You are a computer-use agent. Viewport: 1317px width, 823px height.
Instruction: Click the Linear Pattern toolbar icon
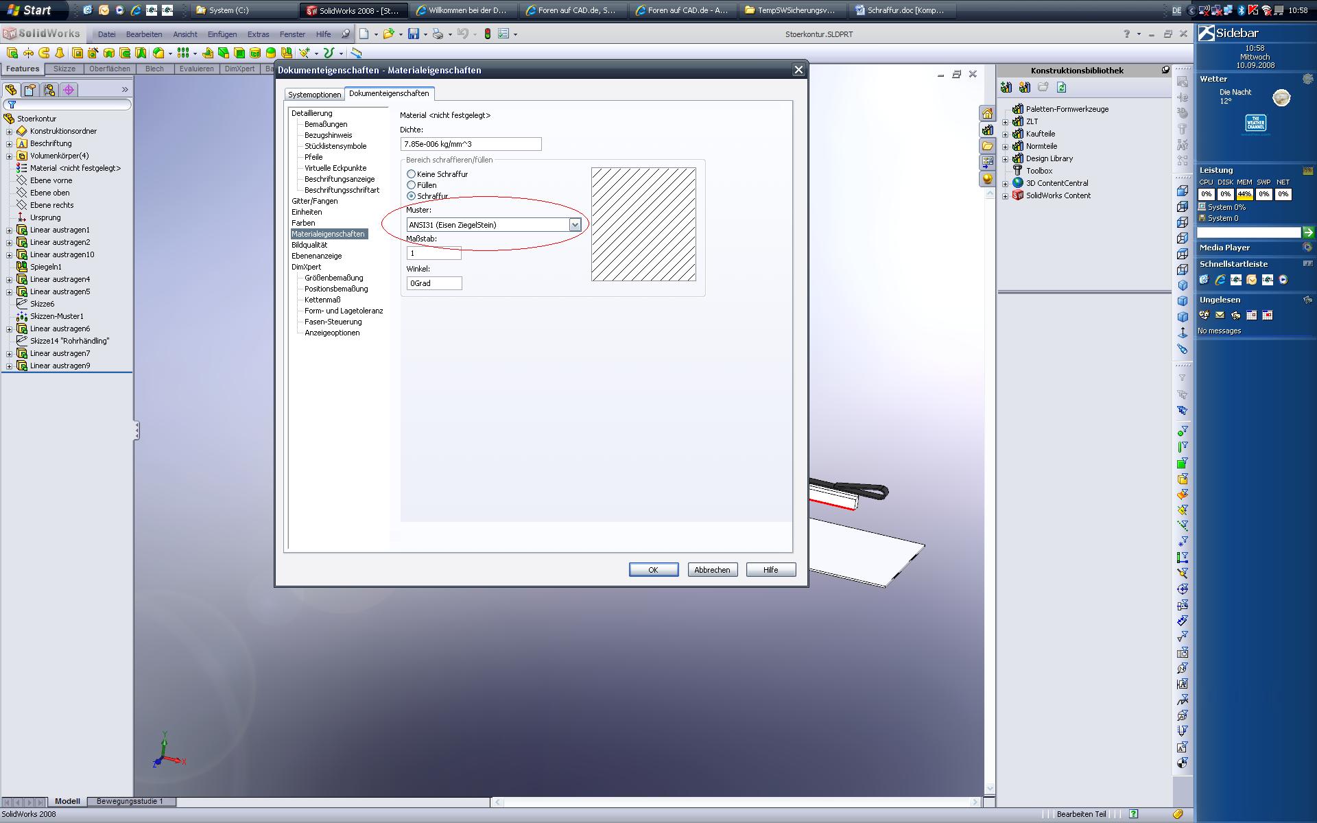[x=183, y=53]
